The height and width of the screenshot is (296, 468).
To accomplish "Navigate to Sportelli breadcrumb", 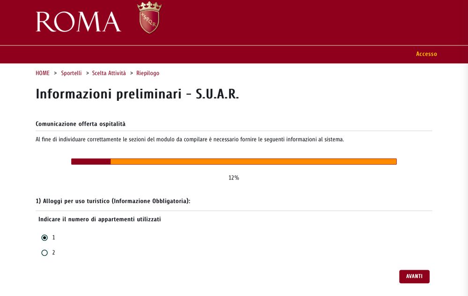I will (71, 73).
